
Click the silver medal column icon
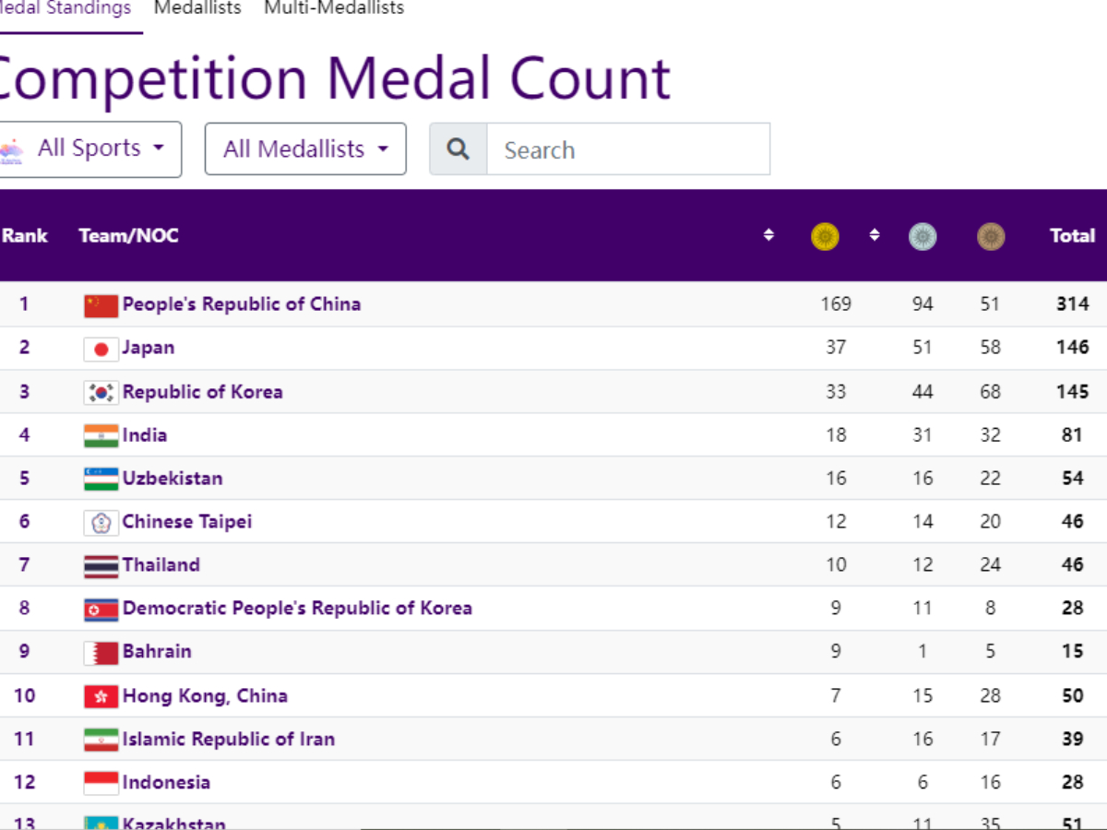click(x=922, y=236)
